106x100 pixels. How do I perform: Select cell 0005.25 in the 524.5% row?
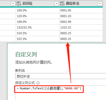click(x=81, y=33)
